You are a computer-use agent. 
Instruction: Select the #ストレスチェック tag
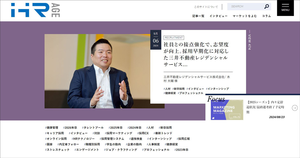pyautogui.click(x=57, y=150)
